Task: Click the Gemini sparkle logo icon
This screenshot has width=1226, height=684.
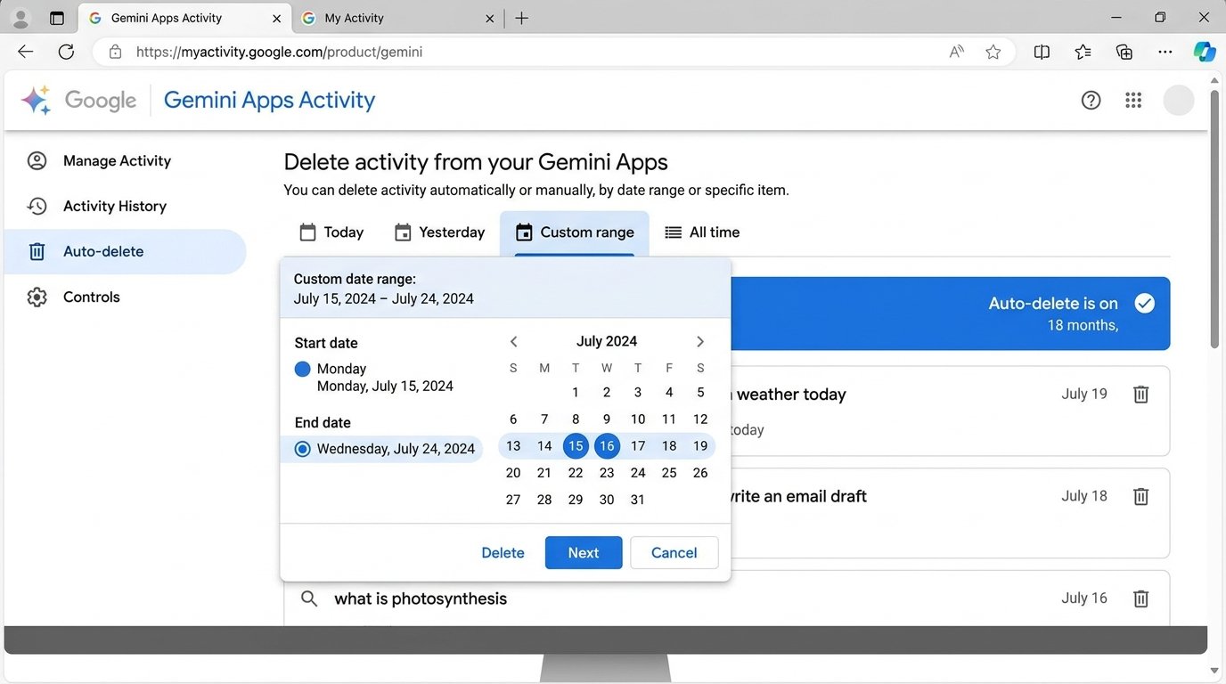Action: pos(36,100)
